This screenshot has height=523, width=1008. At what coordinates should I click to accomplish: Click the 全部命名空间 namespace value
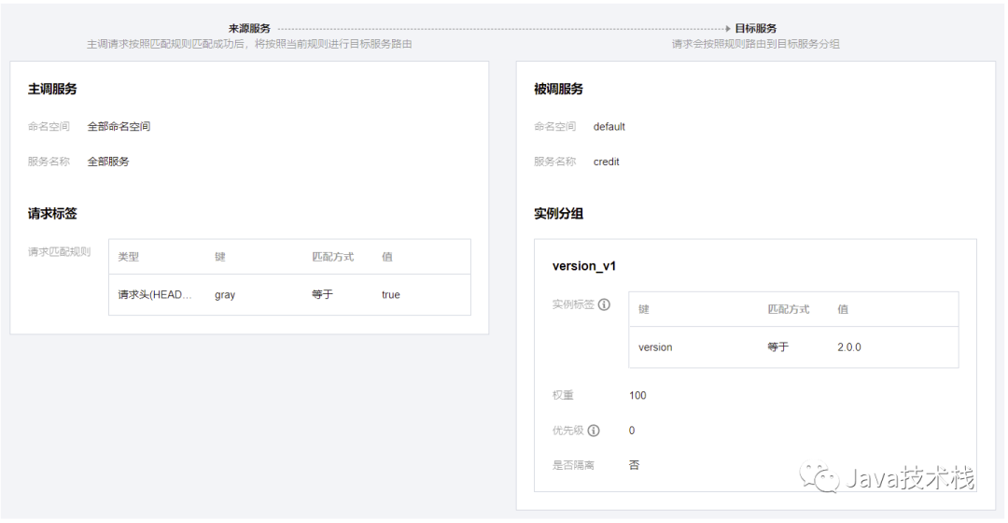pos(119,127)
